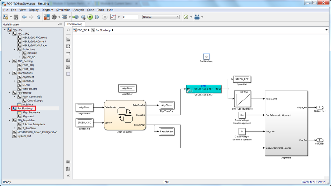The height and width of the screenshot is (186, 331).
Task: Click the Fit to View palette icon
Action: point(68,46)
